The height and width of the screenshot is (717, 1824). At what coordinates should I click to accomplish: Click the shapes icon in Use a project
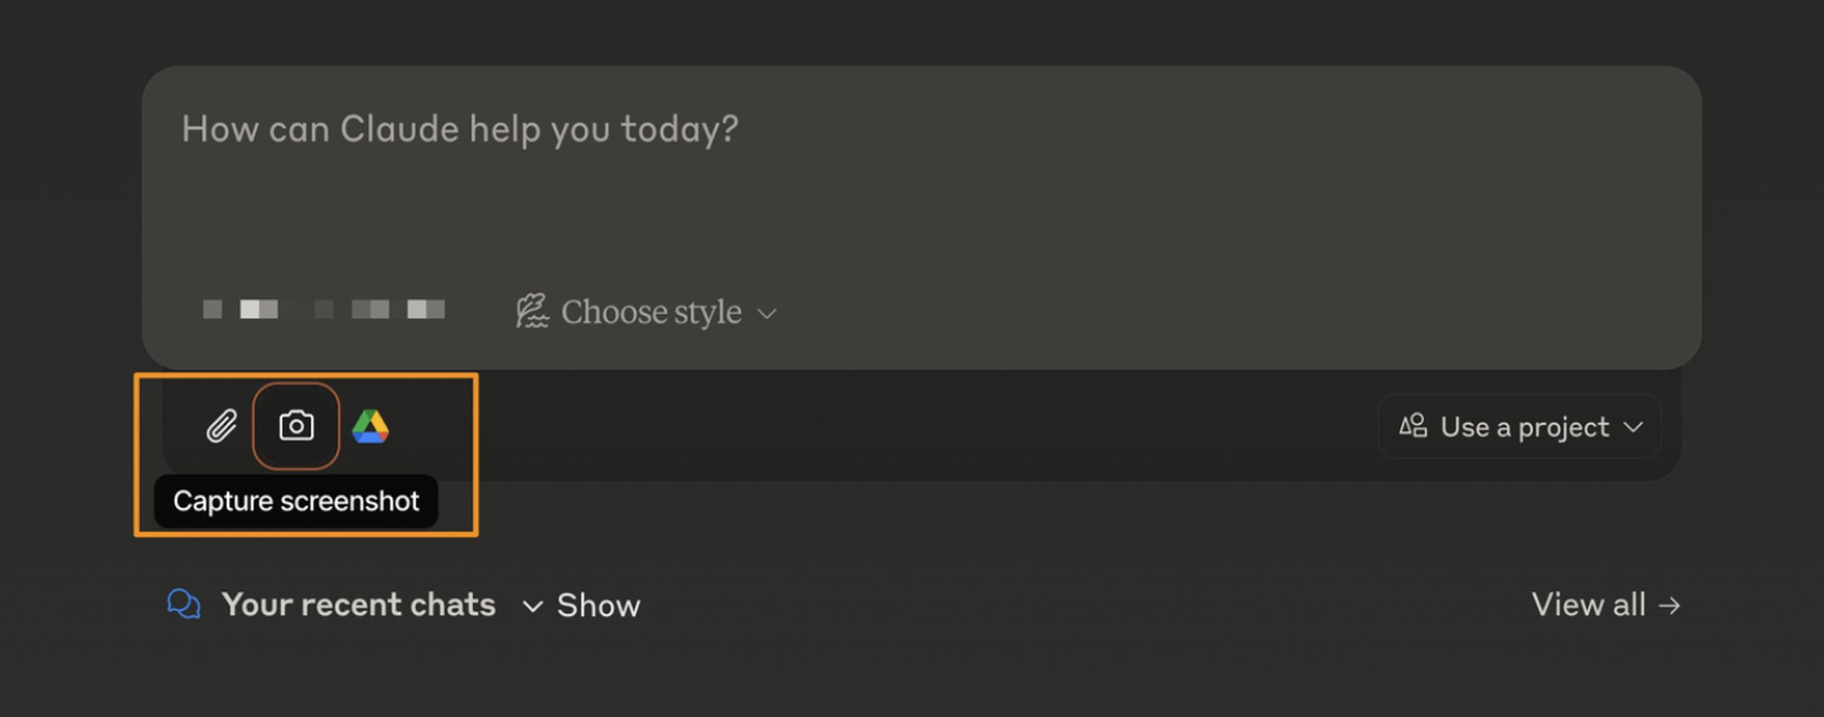(1413, 426)
